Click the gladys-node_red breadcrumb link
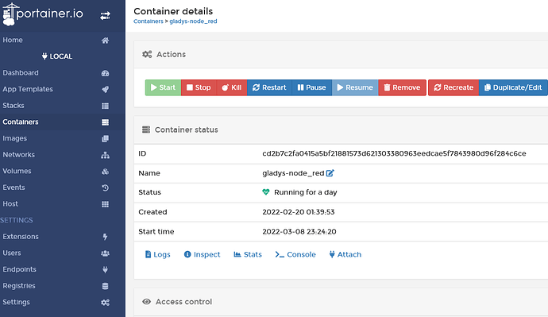Screen dimensions: 548x317 pyautogui.click(x=193, y=21)
